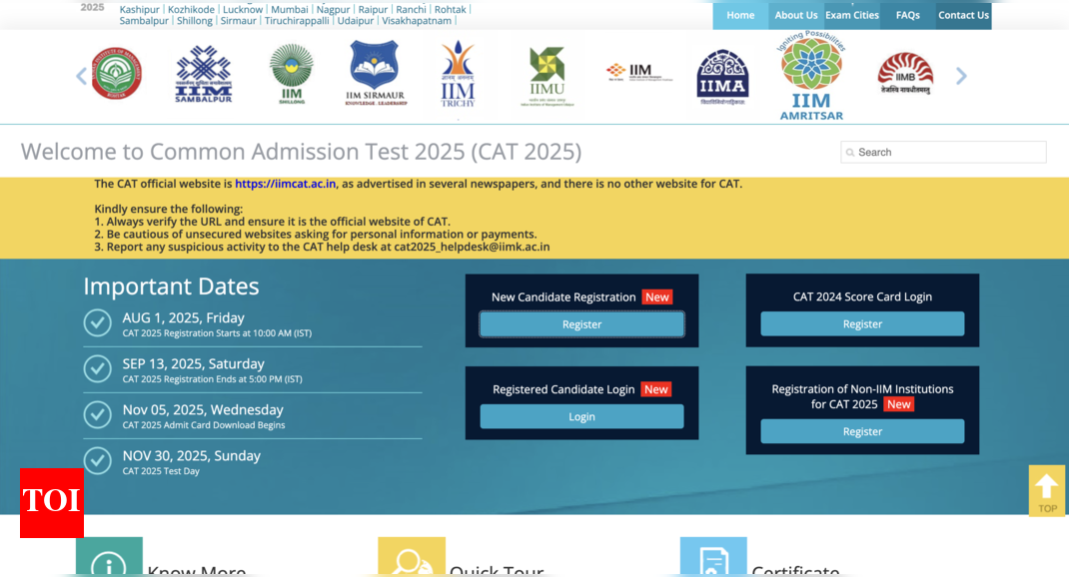The image size is (1069, 577).
Task: Open the Nagpur city link
Action: 333,10
